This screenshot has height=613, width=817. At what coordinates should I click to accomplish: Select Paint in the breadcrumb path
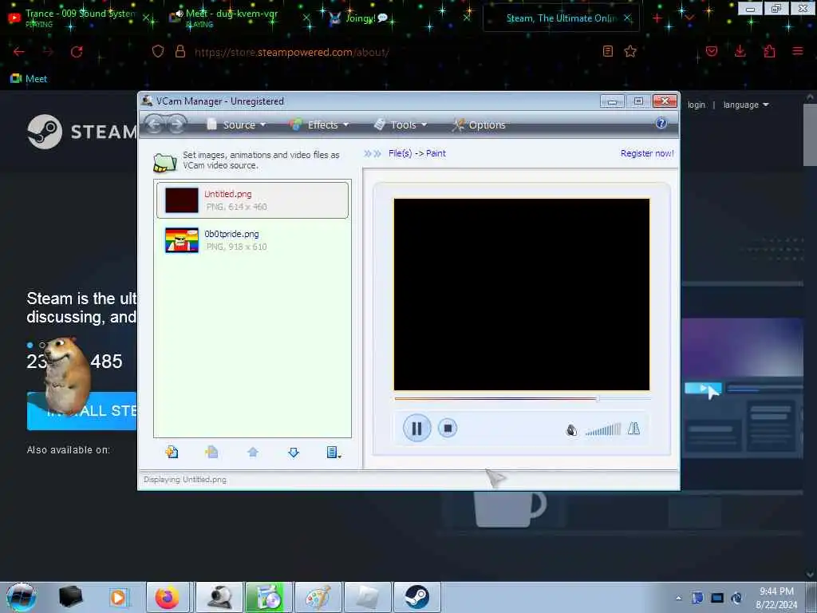(x=436, y=153)
